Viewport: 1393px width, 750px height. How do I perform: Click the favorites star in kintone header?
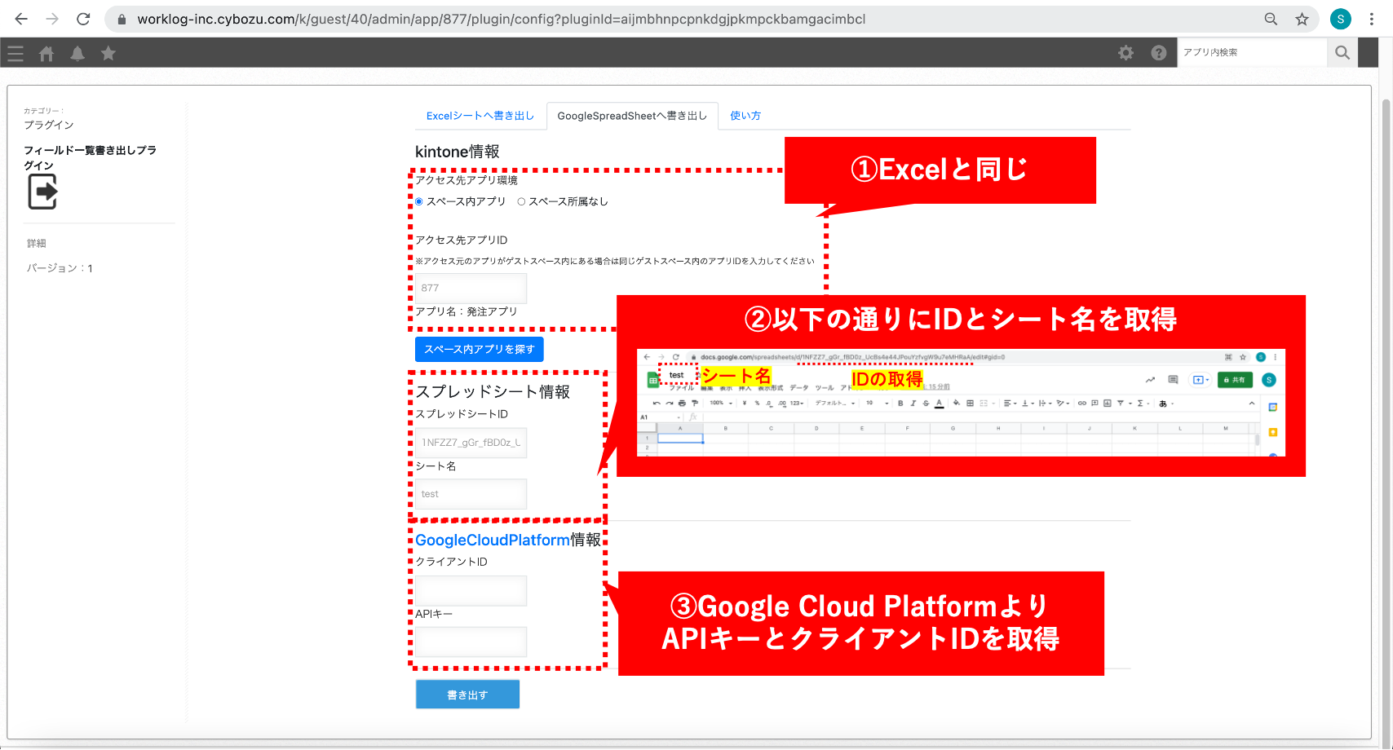pos(108,54)
